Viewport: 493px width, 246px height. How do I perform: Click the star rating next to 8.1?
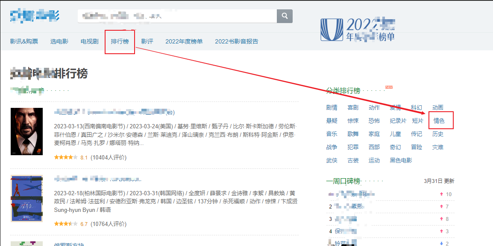click(x=66, y=157)
